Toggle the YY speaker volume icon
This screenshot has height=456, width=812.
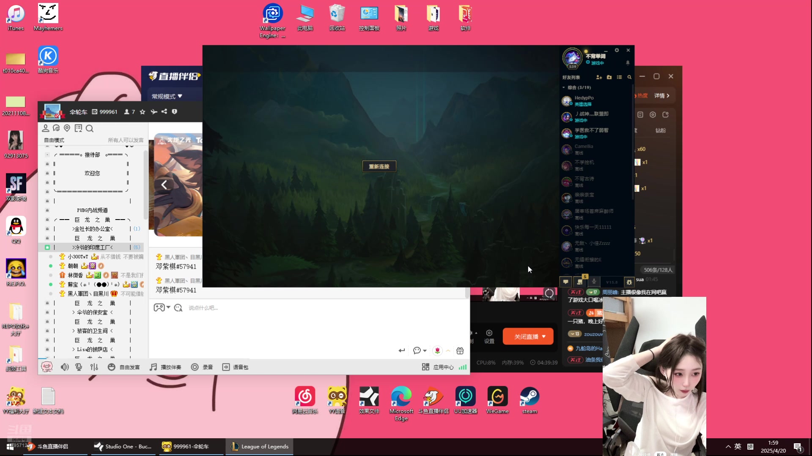point(65,367)
